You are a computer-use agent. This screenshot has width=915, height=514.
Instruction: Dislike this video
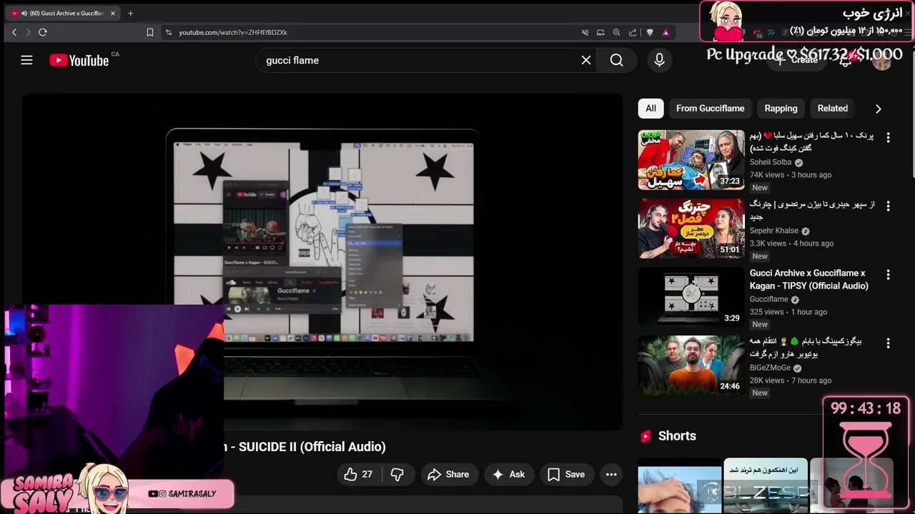[x=397, y=474]
